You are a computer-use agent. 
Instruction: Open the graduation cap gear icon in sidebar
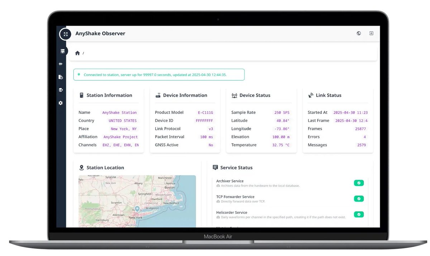61,90
